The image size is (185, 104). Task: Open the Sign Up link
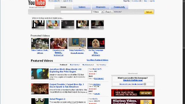click(127, 1)
